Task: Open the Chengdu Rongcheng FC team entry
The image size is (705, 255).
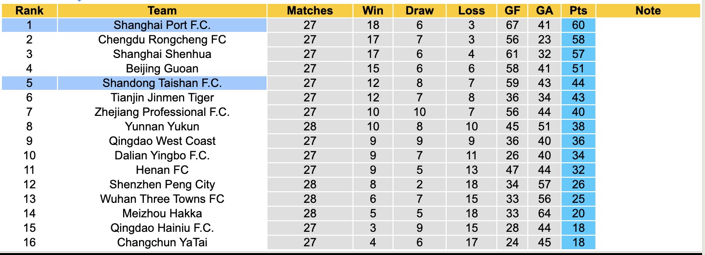Action: 162,40
